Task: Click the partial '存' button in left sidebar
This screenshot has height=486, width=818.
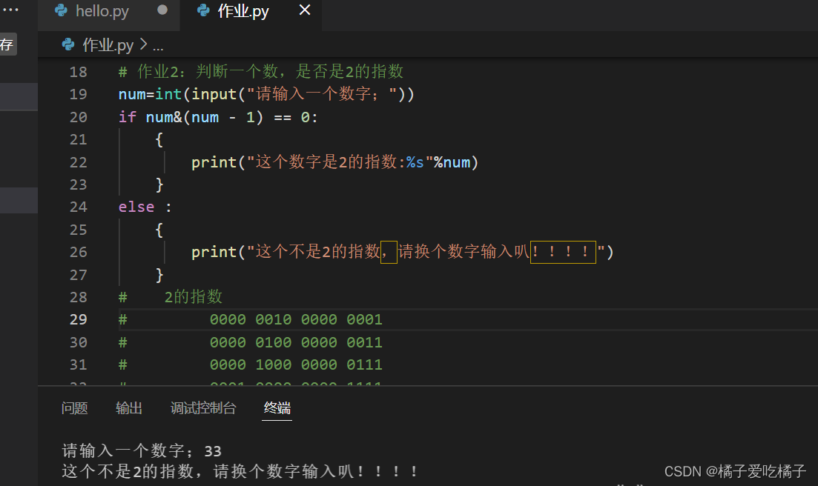Action: coord(7,44)
